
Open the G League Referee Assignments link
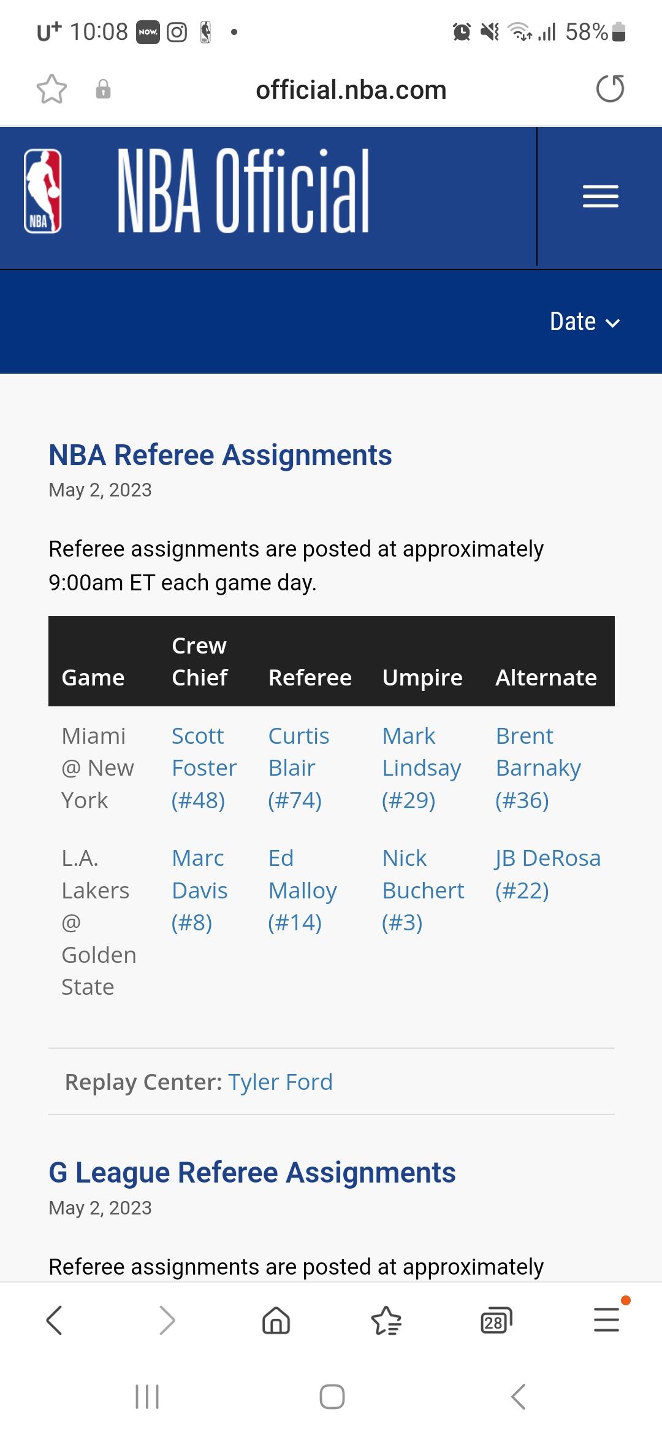pyautogui.click(x=252, y=1173)
